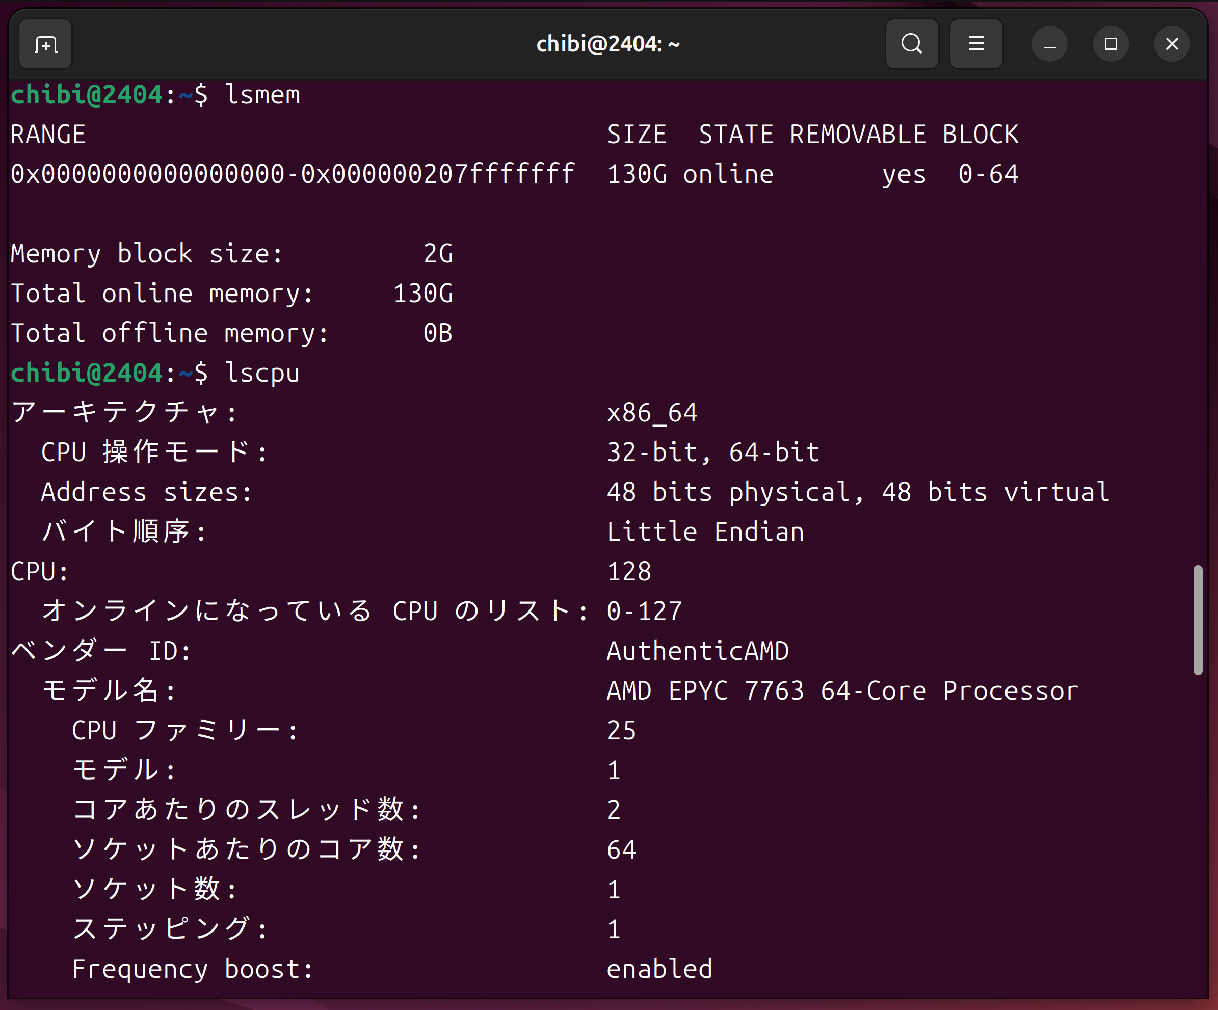Click the search icon in header

[x=911, y=44]
